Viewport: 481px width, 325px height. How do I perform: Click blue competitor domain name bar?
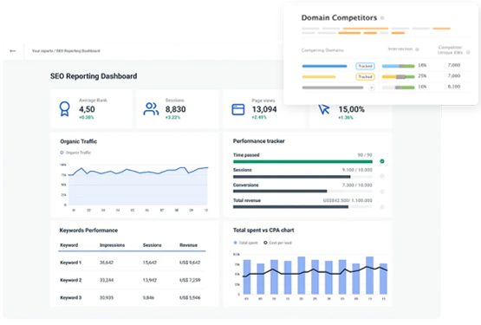[324, 66]
